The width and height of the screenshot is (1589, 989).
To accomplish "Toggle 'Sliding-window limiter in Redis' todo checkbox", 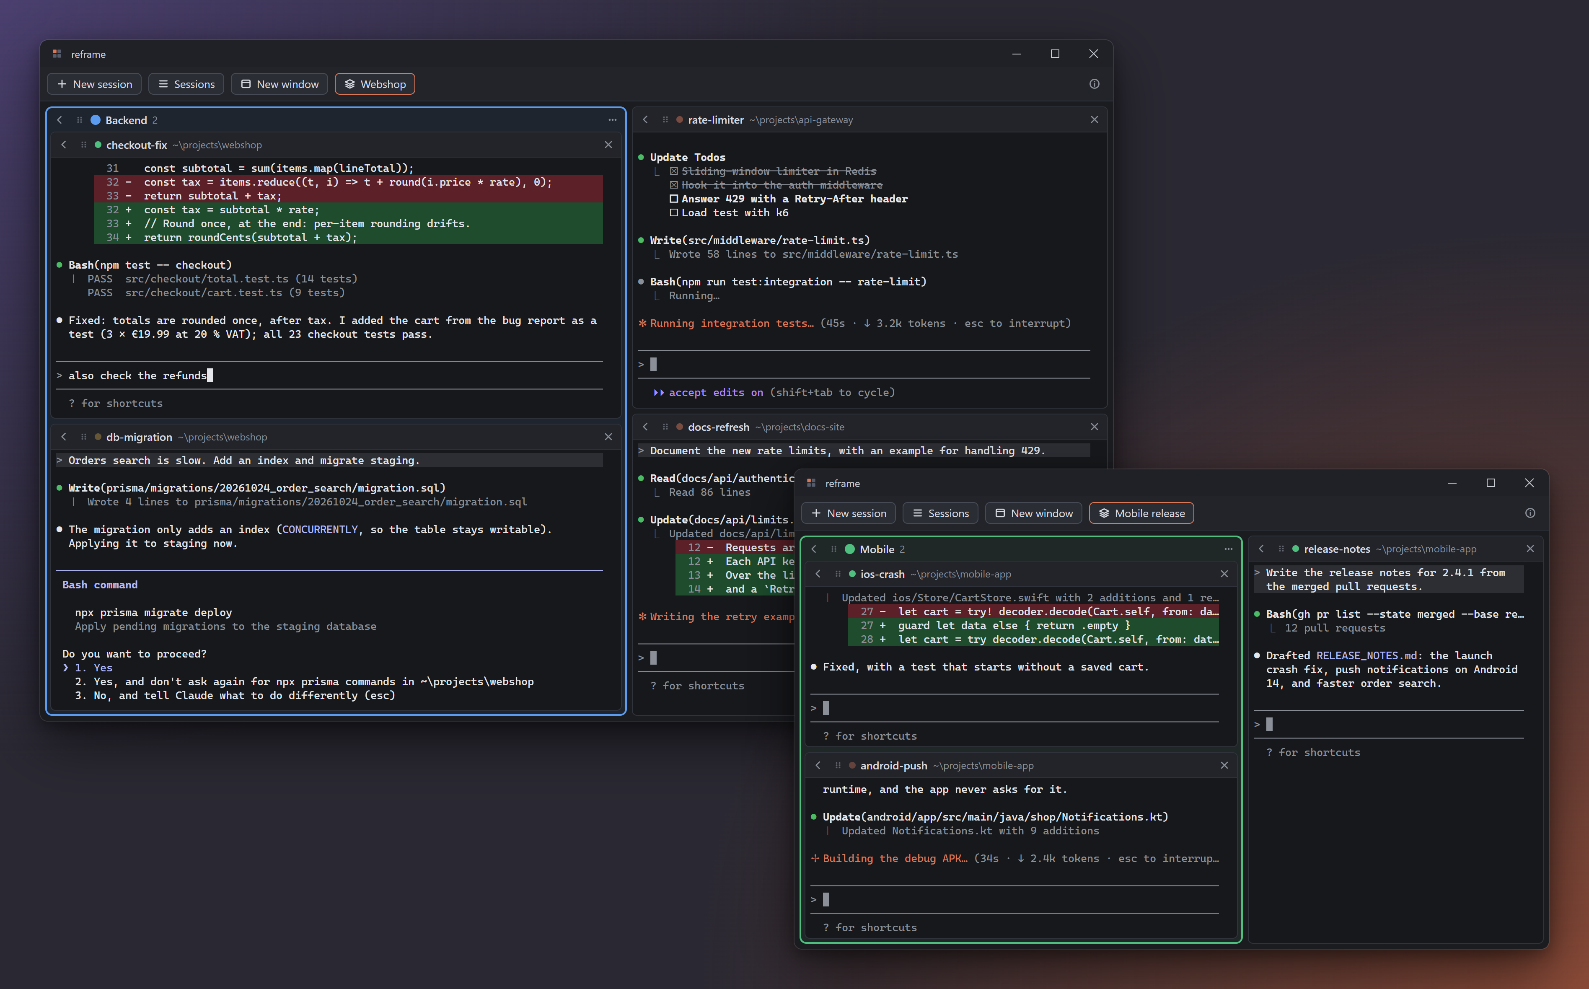I will [x=673, y=171].
